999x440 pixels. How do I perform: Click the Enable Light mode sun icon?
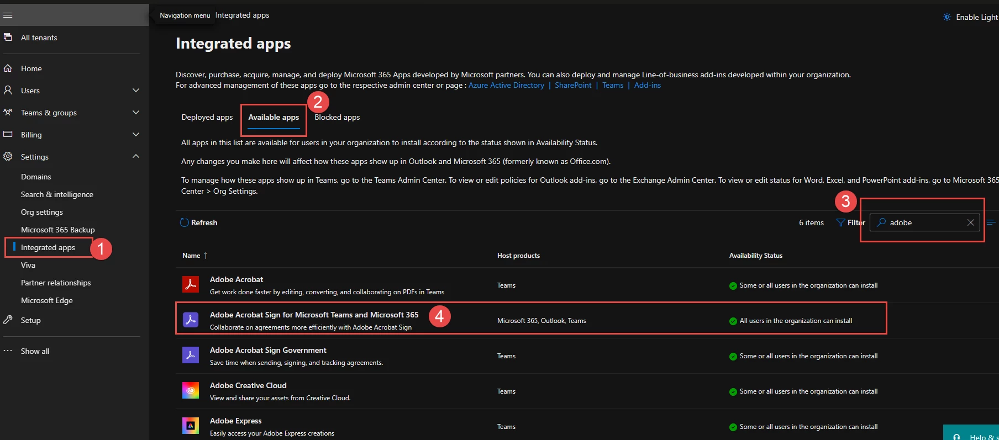click(947, 17)
